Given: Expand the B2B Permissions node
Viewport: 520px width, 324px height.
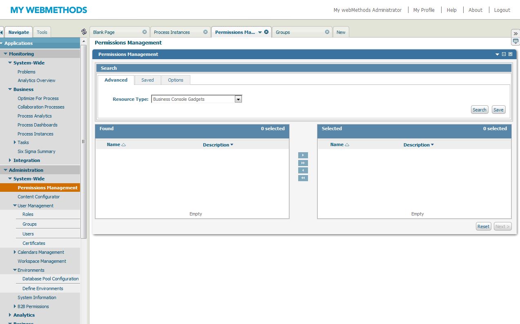Looking at the screenshot, I should point(15,306).
